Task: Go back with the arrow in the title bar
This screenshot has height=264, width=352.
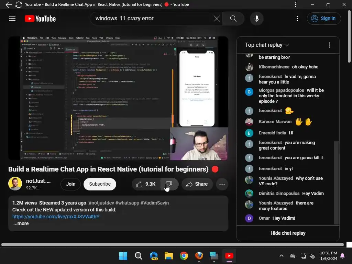Action: pos(9,4)
